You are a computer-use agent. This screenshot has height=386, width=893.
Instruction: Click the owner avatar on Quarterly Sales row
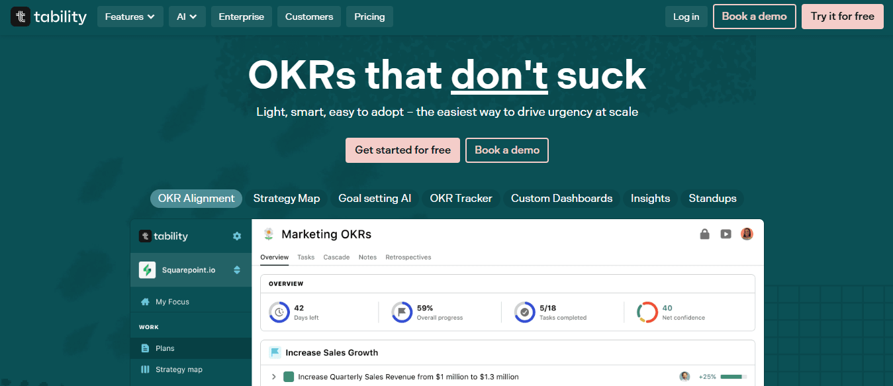[x=684, y=377]
